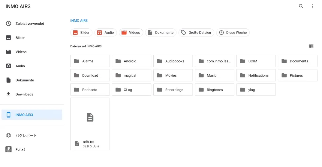Click the bug report icon in sidebar
Image resolution: width=322 pixels, height=167 pixels.
(9, 135)
